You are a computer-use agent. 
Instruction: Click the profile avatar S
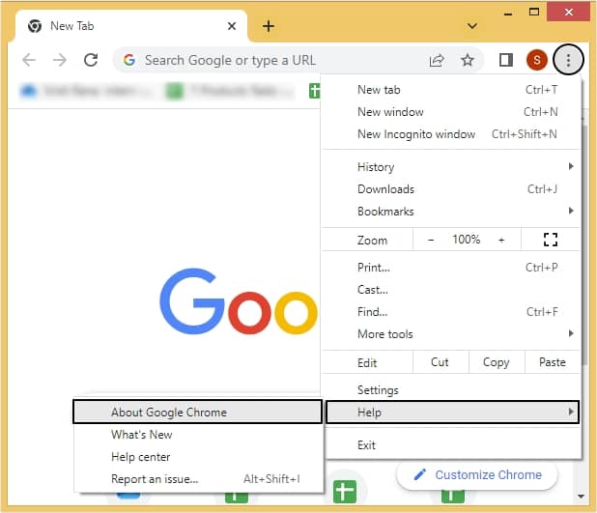coord(537,60)
